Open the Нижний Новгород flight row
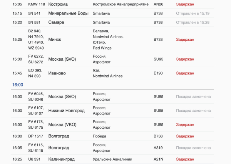Image resolution: width=231 pixels, height=164 pixels. (112, 111)
